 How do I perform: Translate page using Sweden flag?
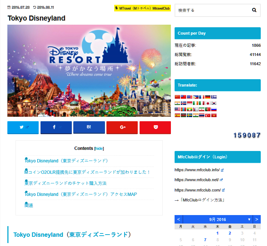click(190, 115)
